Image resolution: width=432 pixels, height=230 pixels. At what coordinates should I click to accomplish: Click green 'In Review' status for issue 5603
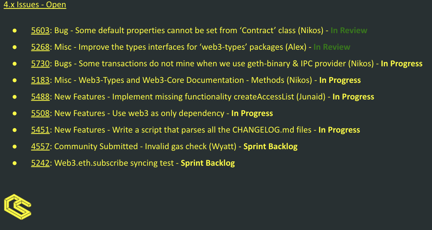pos(349,30)
